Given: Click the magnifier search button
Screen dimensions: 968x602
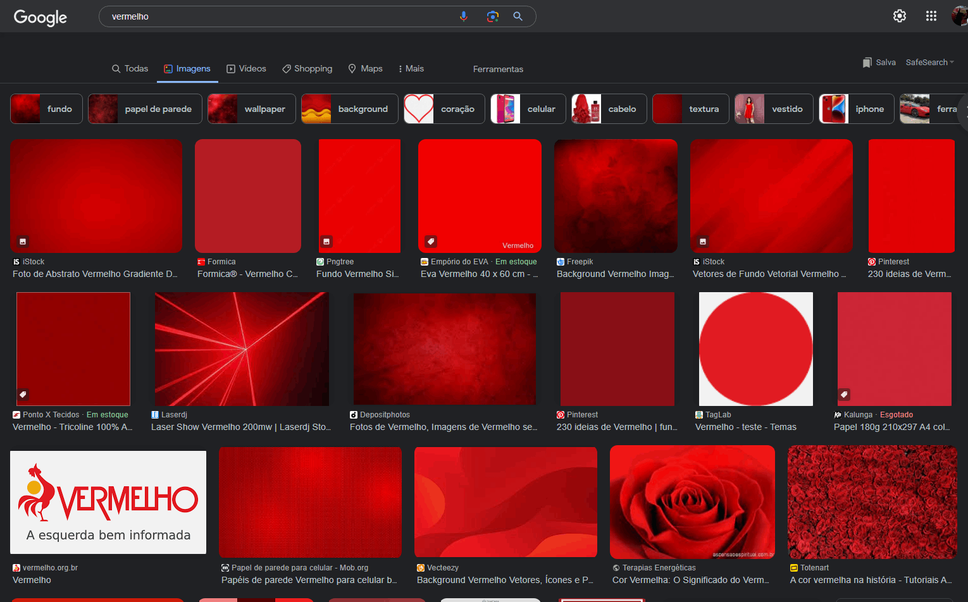Looking at the screenshot, I should point(518,16).
